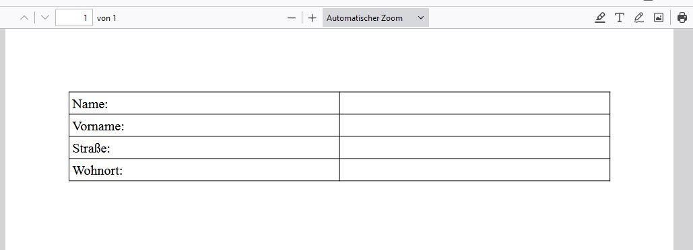693x250 pixels.
Task: Print the document via printer icon
Action: (x=682, y=18)
